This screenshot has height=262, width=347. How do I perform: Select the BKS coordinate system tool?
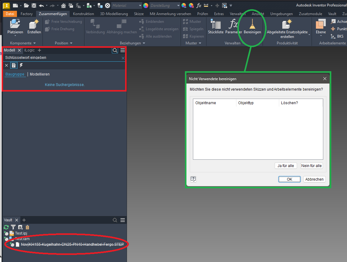tap(337, 36)
